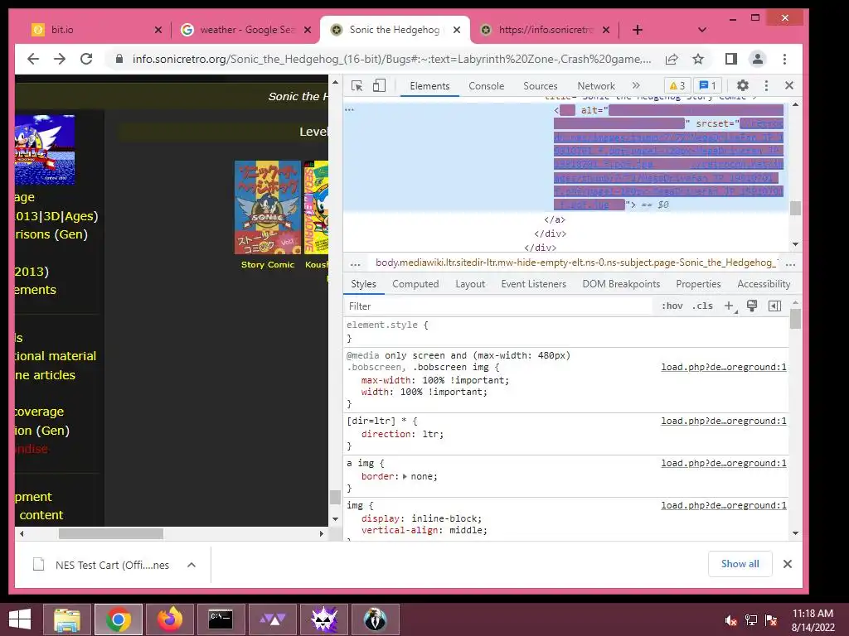Viewport: 849px width, 636px height.
Task: Open source link of .bobscreen rule
Action: [x=723, y=367]
